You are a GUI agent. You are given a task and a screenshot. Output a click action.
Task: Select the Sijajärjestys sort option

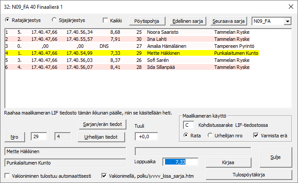point(54,20)
